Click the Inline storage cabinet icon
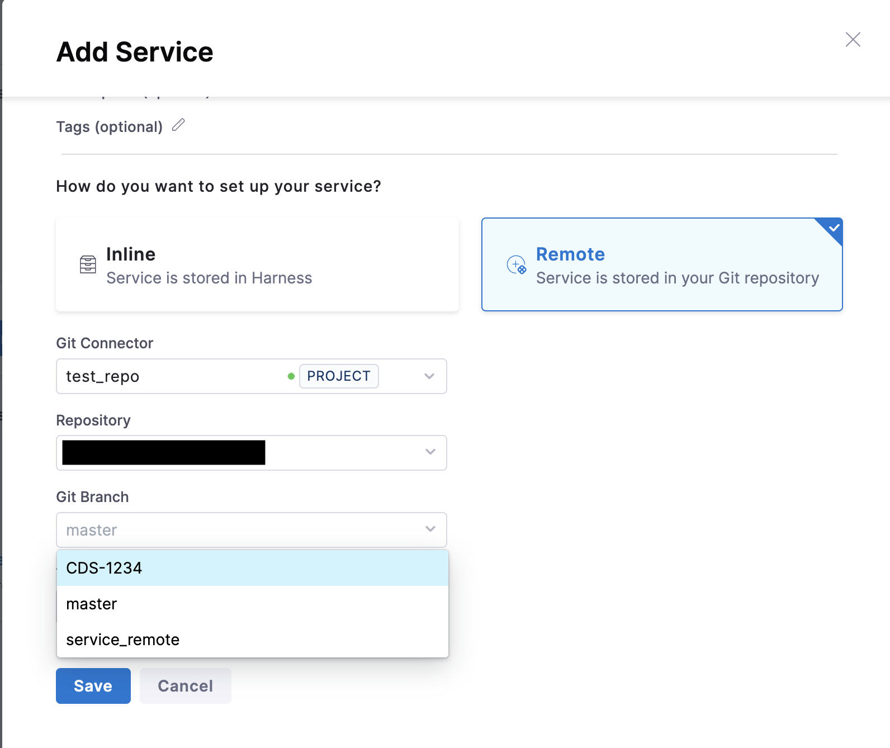The height and width of the screenshot is (748, 890). click(x=88, y=264)
